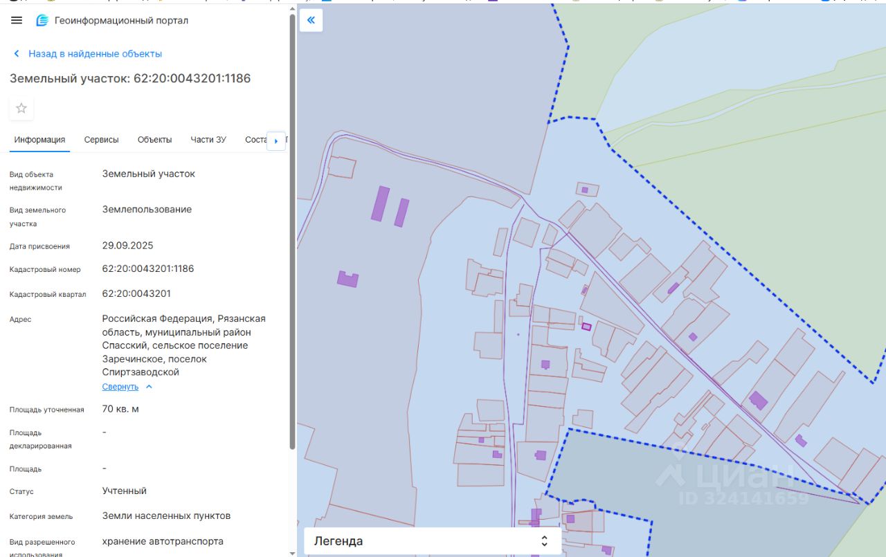The width and height of the screenshot is (886, 557).
Task: Open the partially hidden 'Соста…' tab
Action: click(255, 139)
